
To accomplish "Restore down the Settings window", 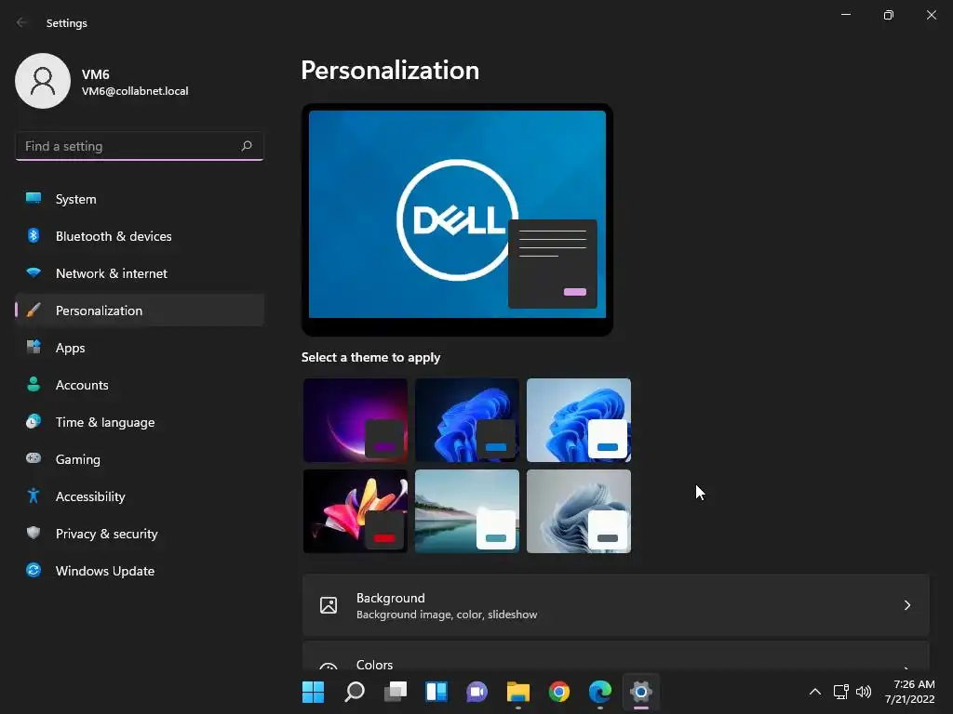I will click(889, 15).
